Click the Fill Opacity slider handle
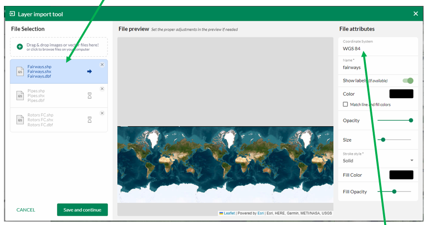 (x=394, y=191)
